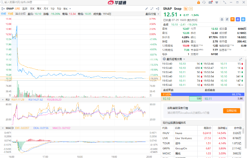Toggle 端点坐标 endpoint coordinates option
Screen dimensions: 247x158
point(20,14)
